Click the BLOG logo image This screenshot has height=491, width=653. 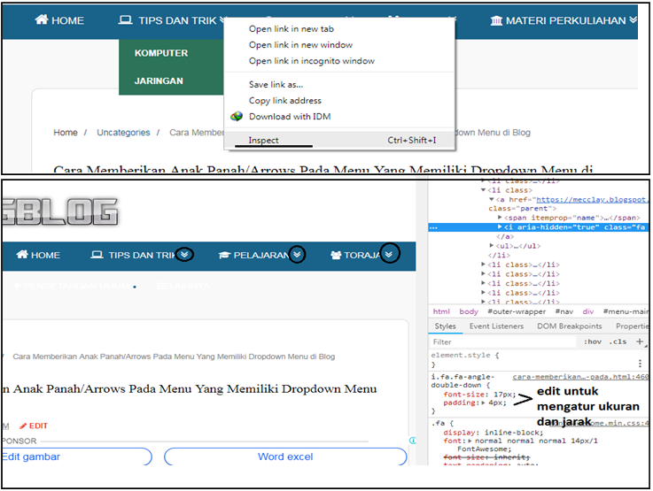point(60,211)
